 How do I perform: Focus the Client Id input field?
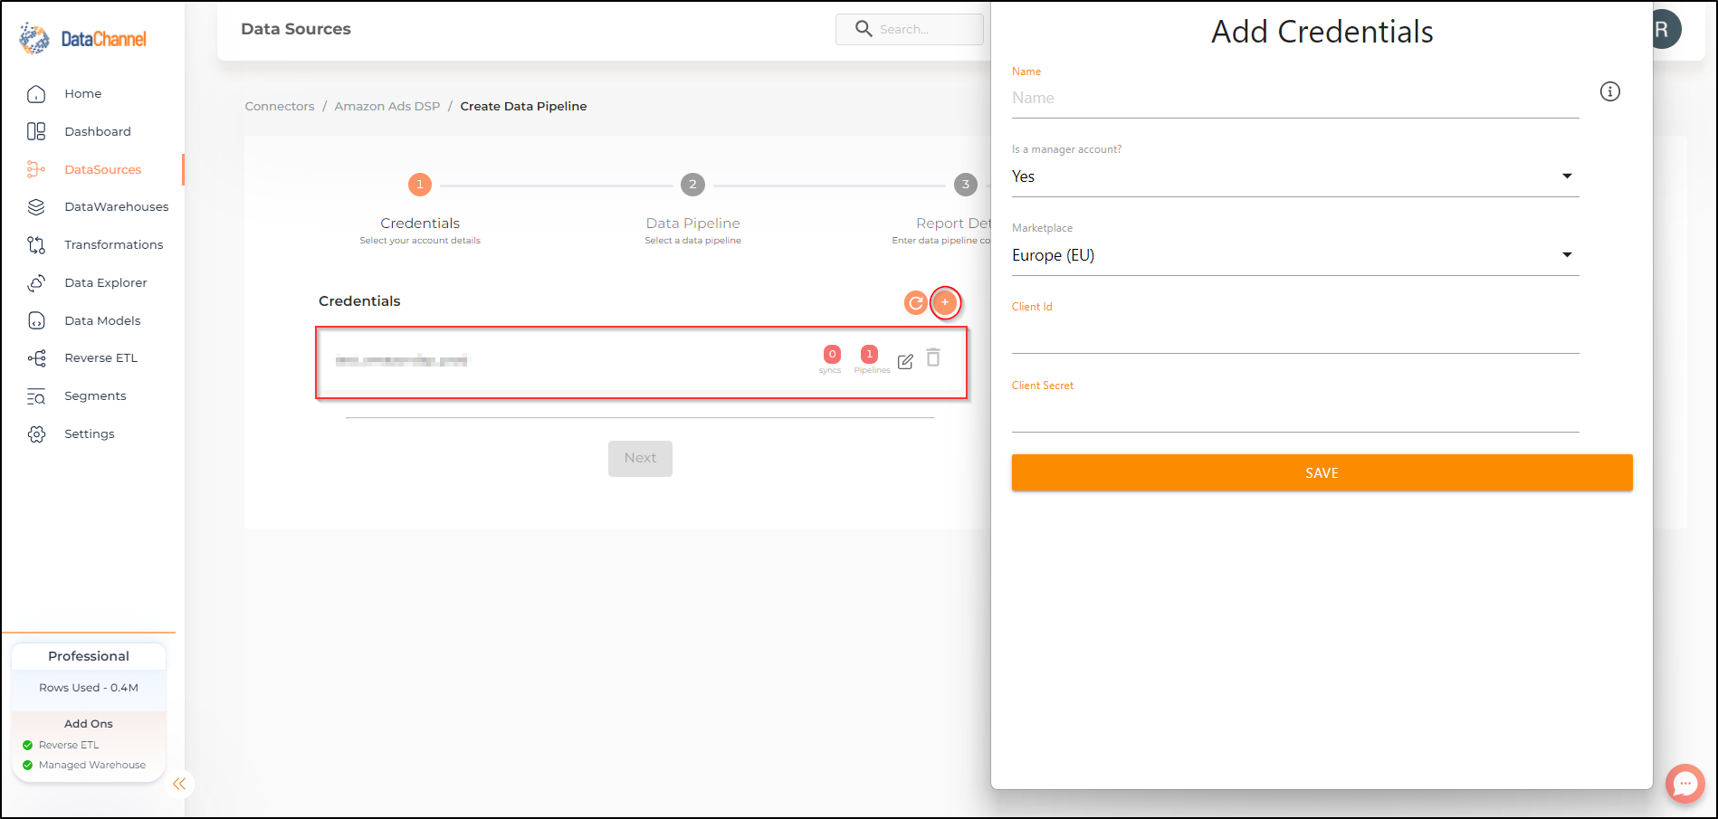[1295, 334]
